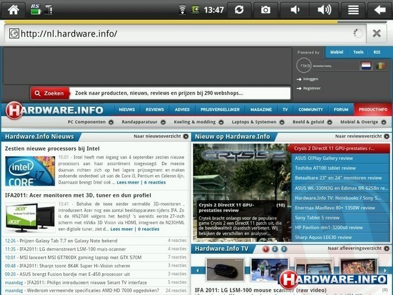This screenshot has height=295, width=393.
Task: Go back with the arrow icon
Action: pos(380,10)
